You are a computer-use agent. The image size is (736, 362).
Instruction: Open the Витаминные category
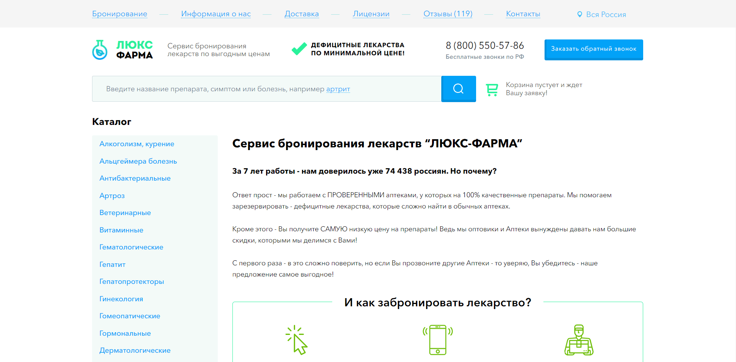coord(121,230)
